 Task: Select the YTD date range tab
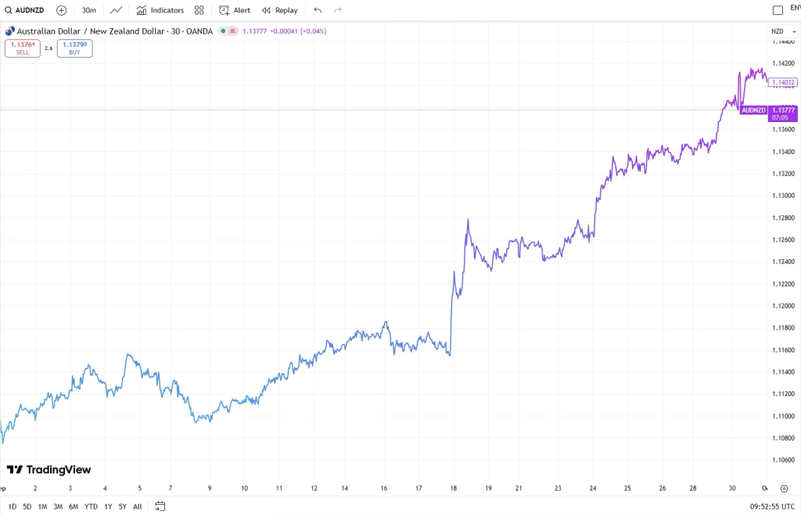click(91, 506)
